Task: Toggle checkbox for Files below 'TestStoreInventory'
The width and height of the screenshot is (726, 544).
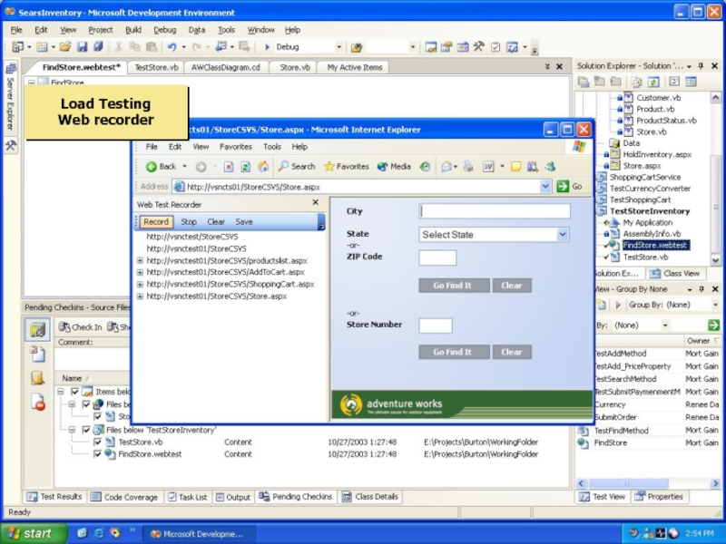Action: (86, 430)
